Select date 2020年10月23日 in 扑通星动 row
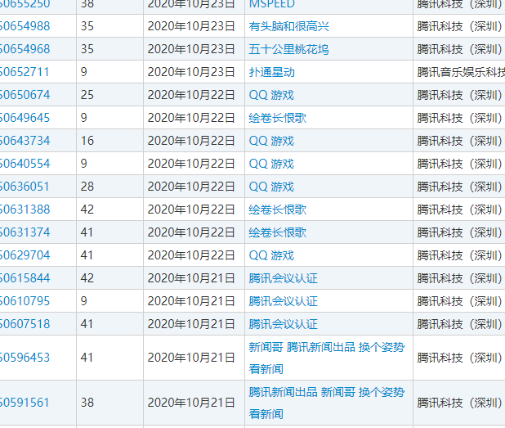 pos(191,72)
